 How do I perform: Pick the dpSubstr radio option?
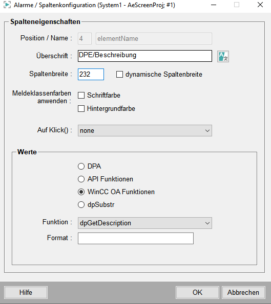[81, 205]
